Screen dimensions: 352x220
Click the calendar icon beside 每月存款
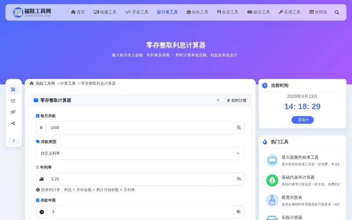pyautogui.click(x=37, y=116)
